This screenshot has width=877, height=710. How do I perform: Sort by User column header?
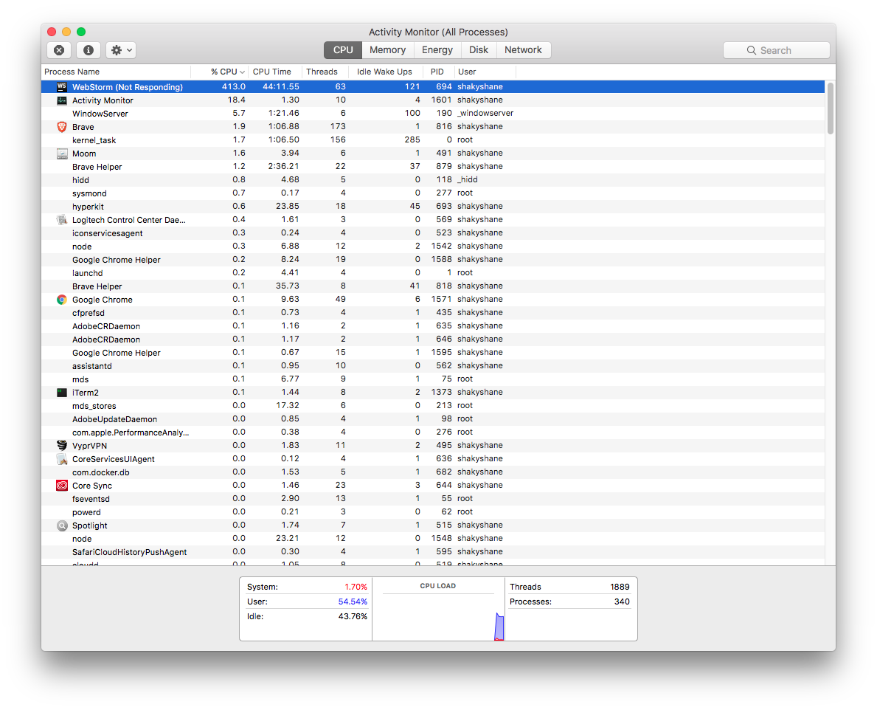[485, 72]
